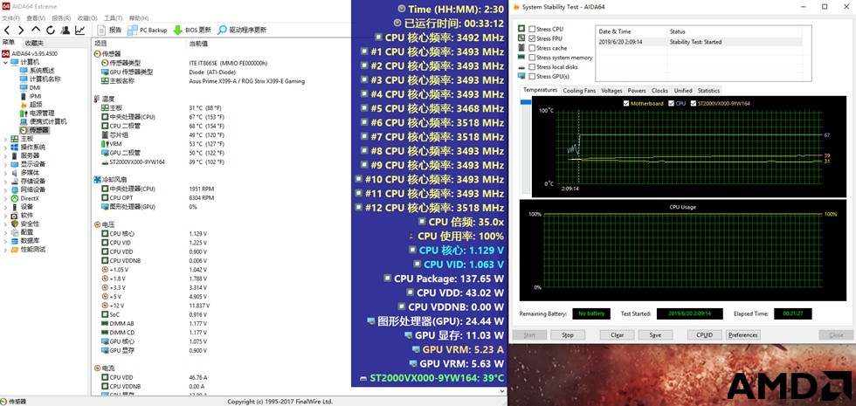
Task: Stop the stability test
Action: coord(568,335)
